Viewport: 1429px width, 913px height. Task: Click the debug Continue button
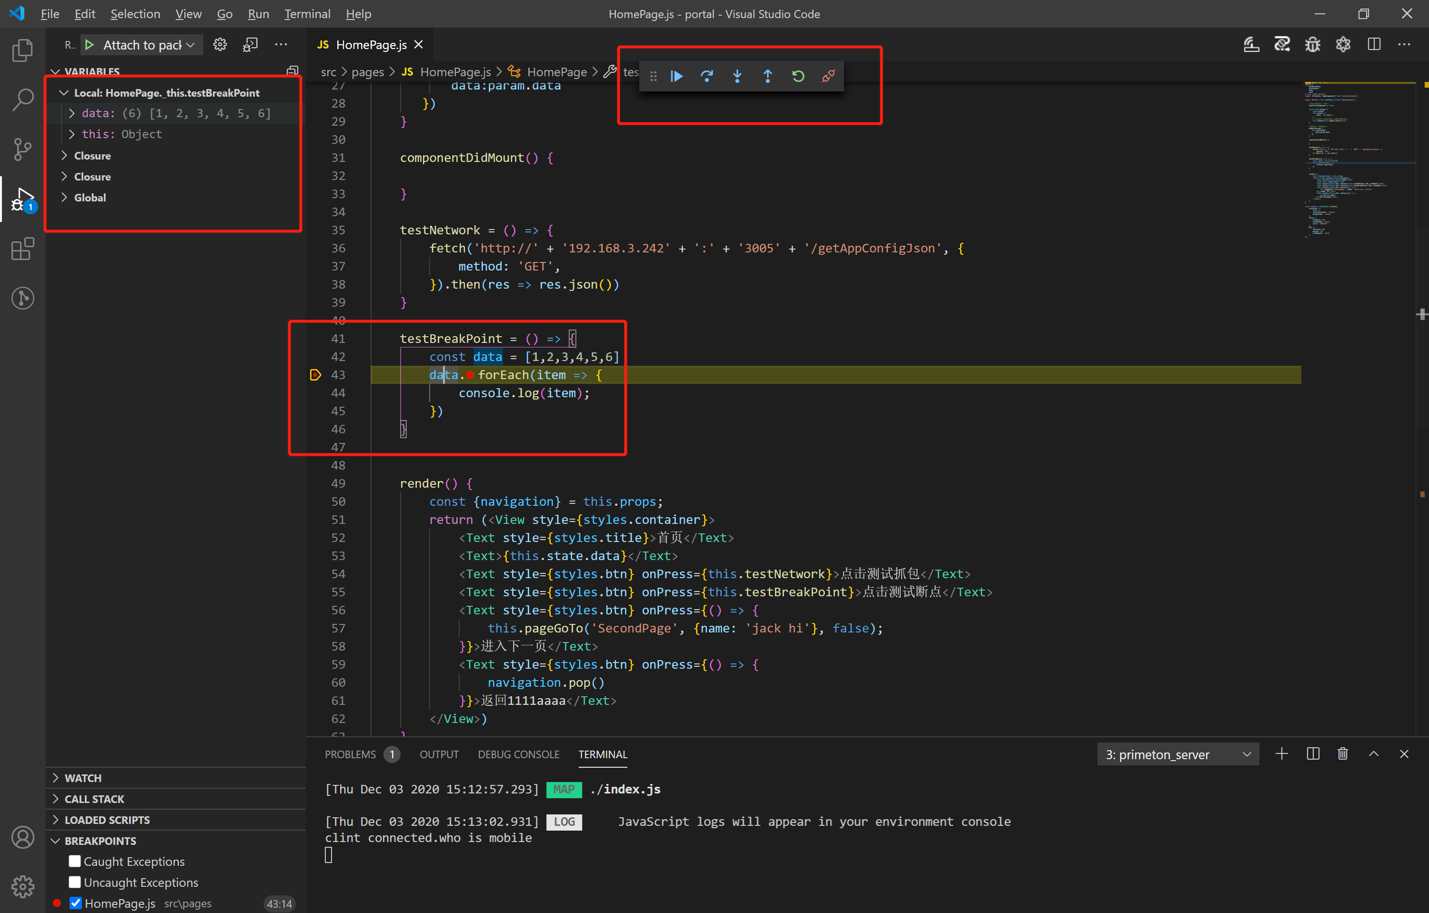click(676, 76)
